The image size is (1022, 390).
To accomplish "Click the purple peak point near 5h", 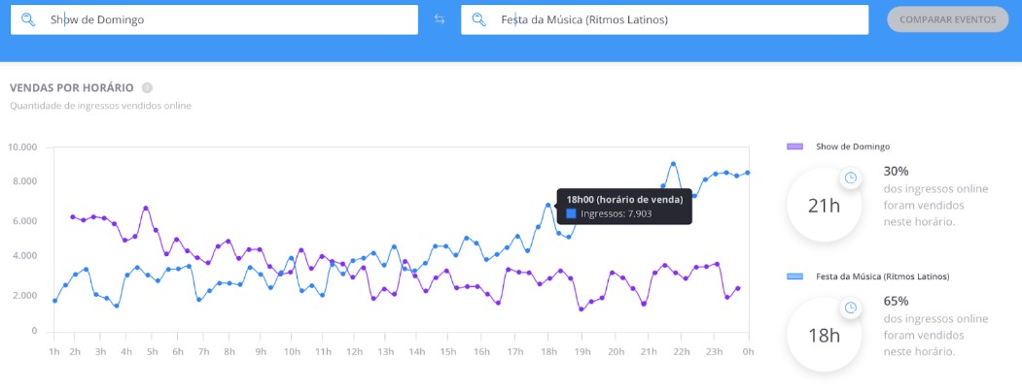I will 146,208.
